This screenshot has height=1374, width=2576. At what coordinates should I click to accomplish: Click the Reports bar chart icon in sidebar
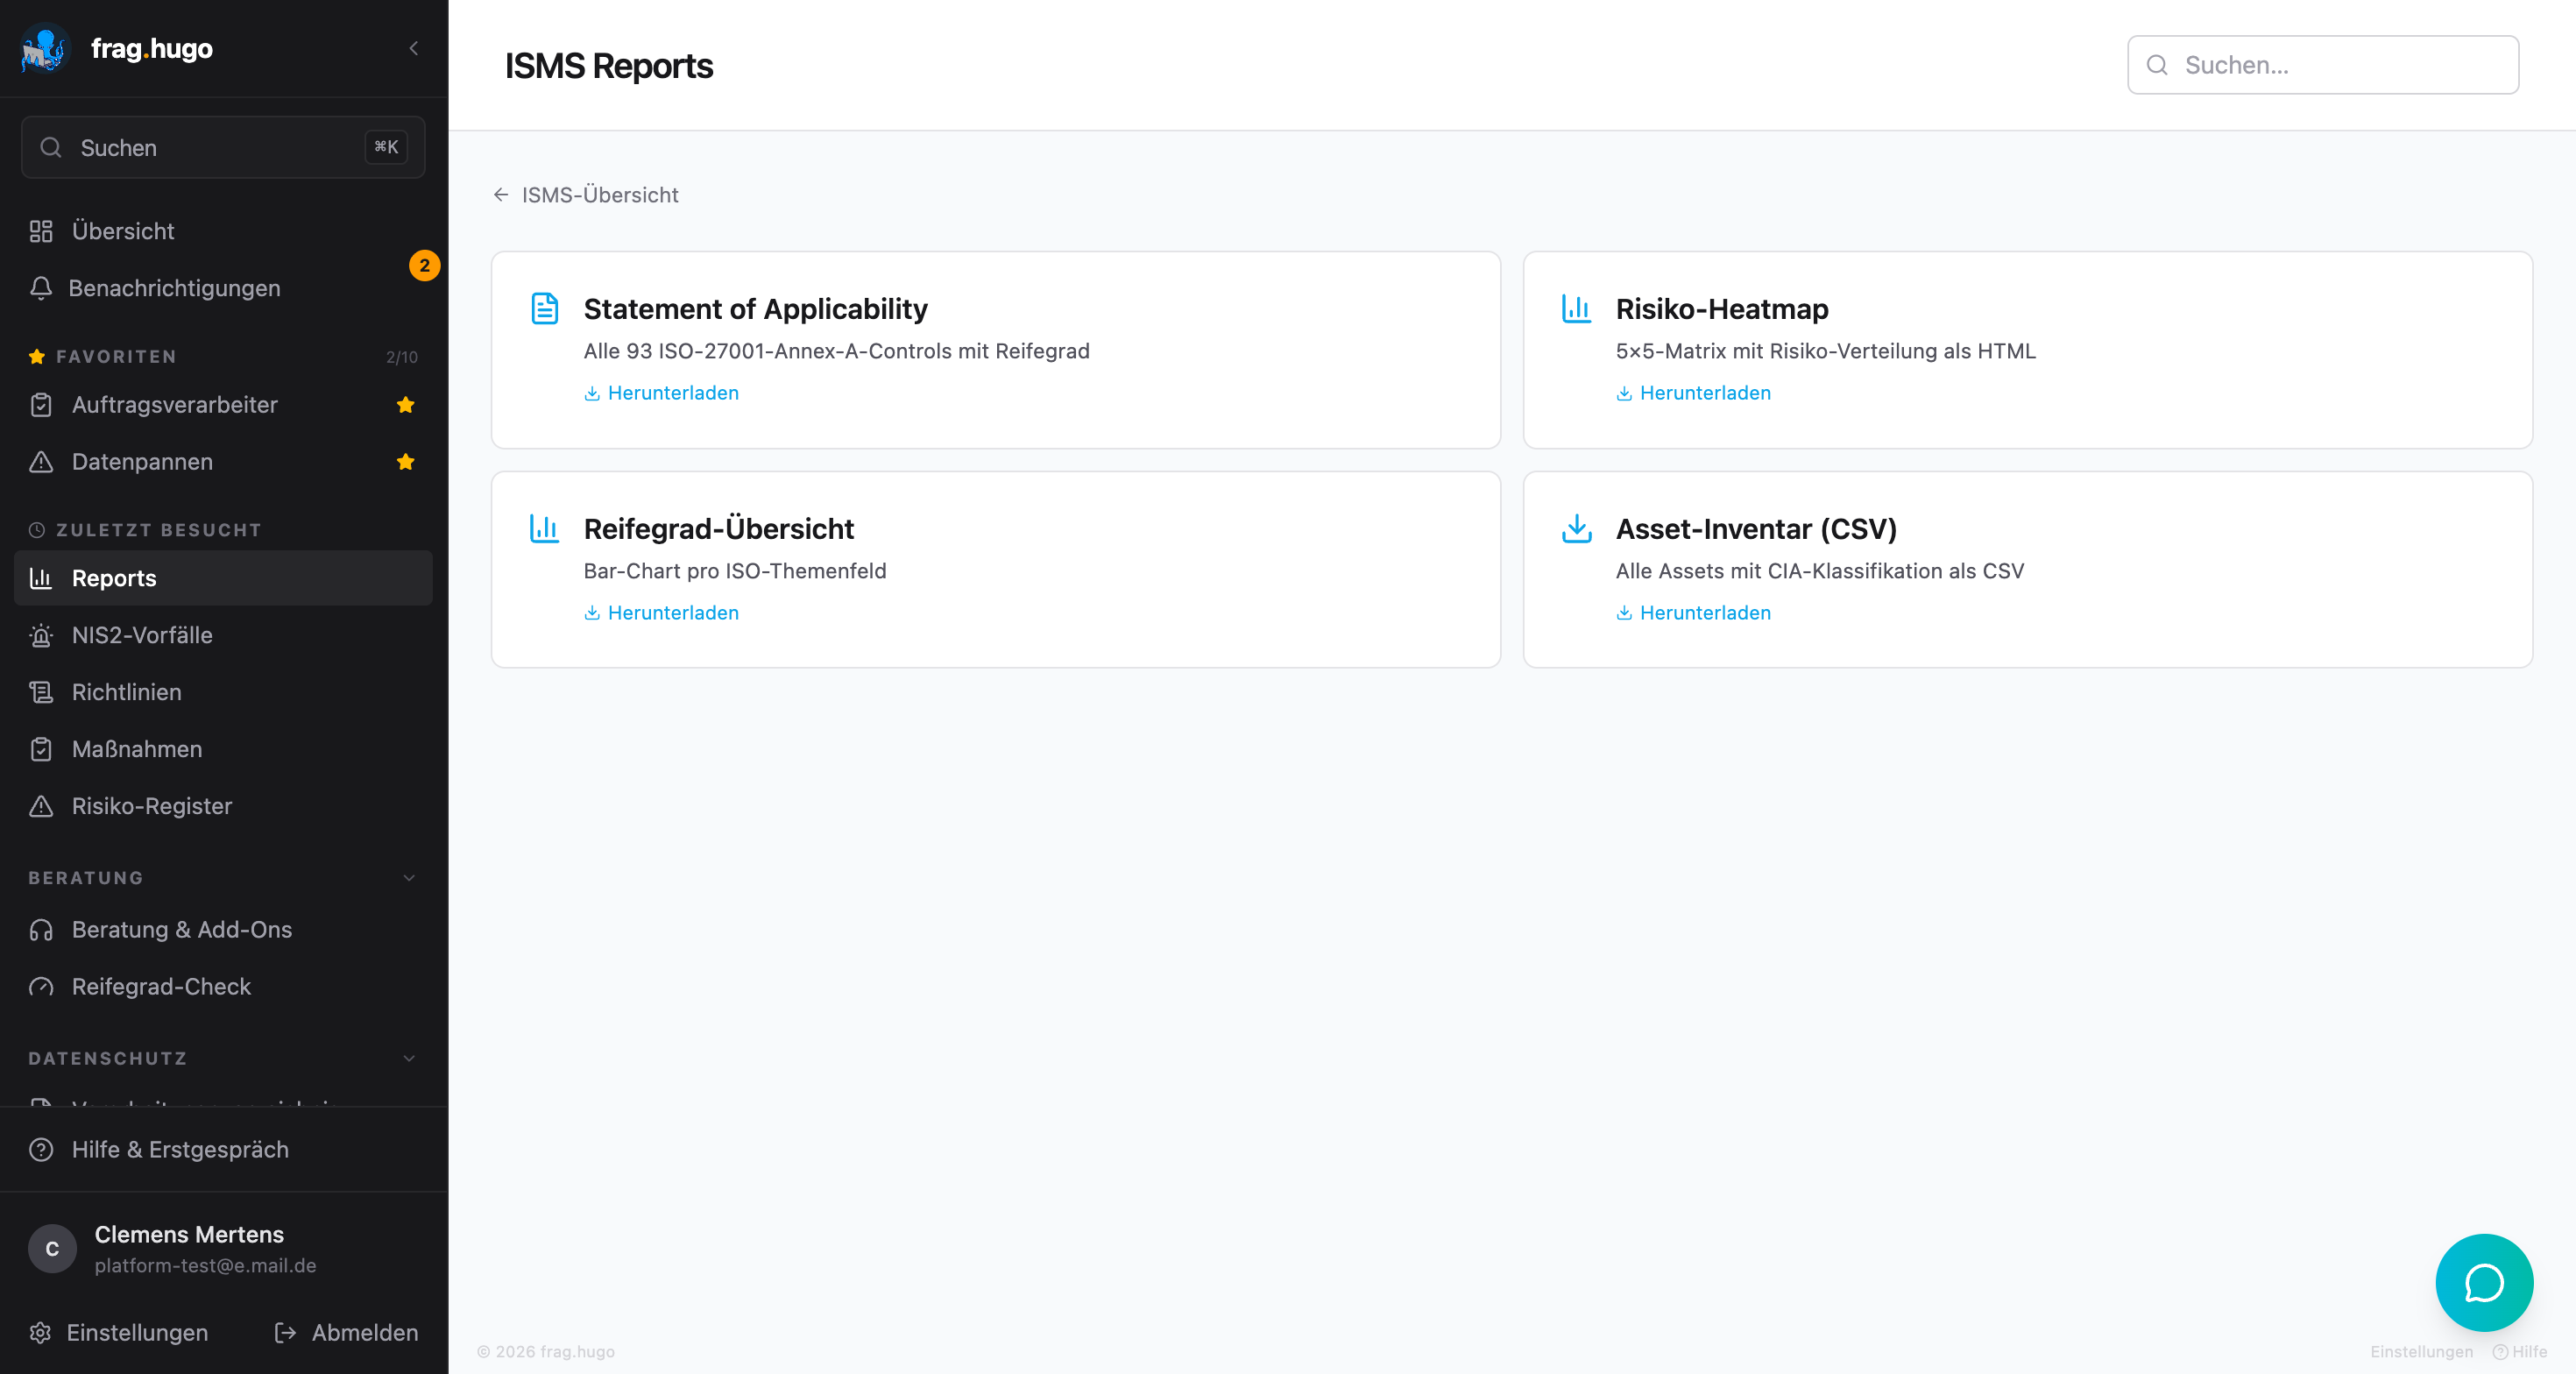click(x=41, y=578)
